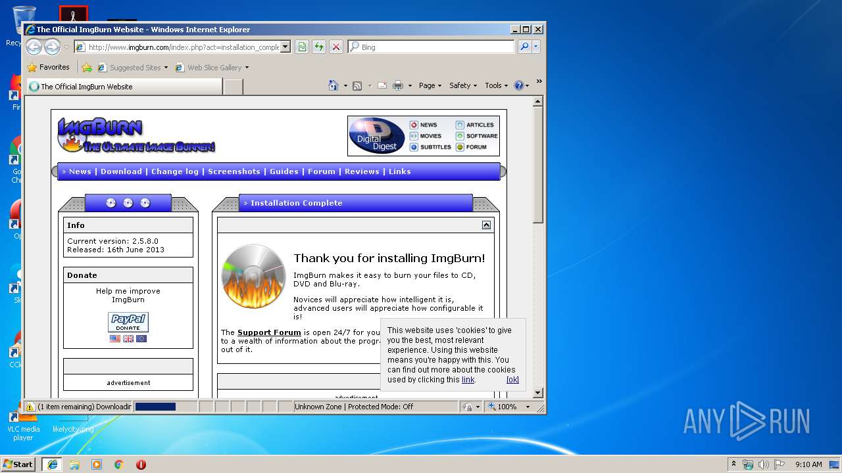Open the 100% zoom level dropdown
Image resolution: width=842 pixels, height=473 pixels.
(528, 407)
